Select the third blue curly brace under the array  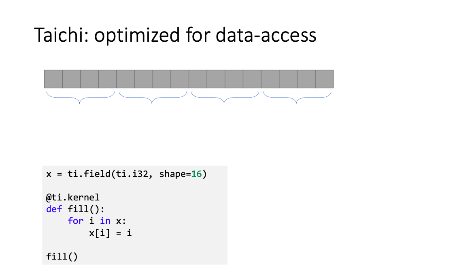[225, 98]
